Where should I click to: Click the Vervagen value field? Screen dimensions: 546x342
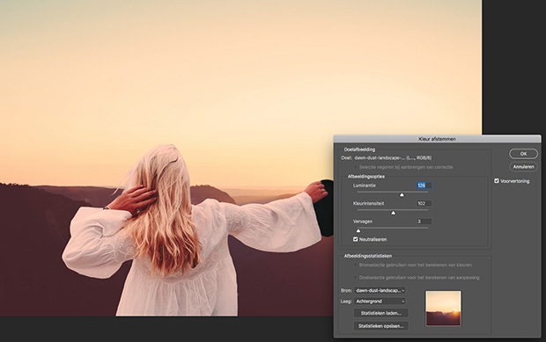pyautogui.click(x=424, y=221)
